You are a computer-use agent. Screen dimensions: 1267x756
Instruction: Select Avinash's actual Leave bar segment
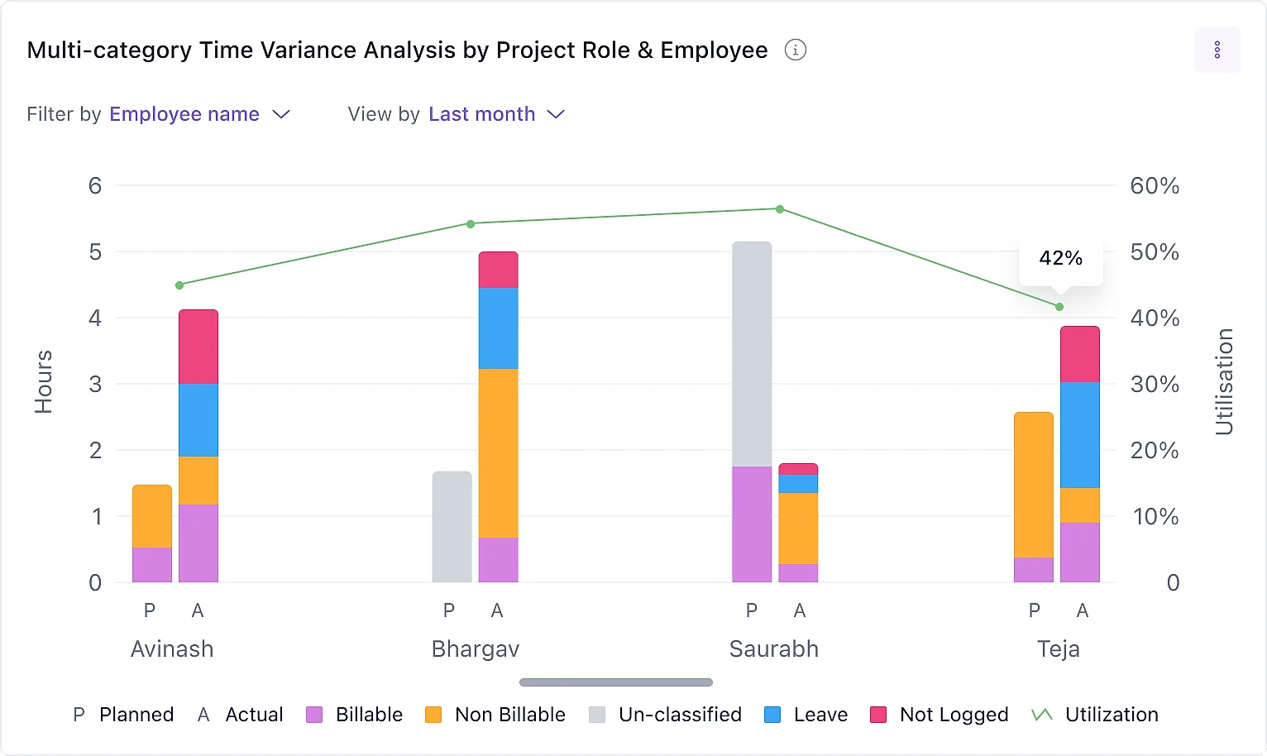pyautogui.click(x=198, y=420)
